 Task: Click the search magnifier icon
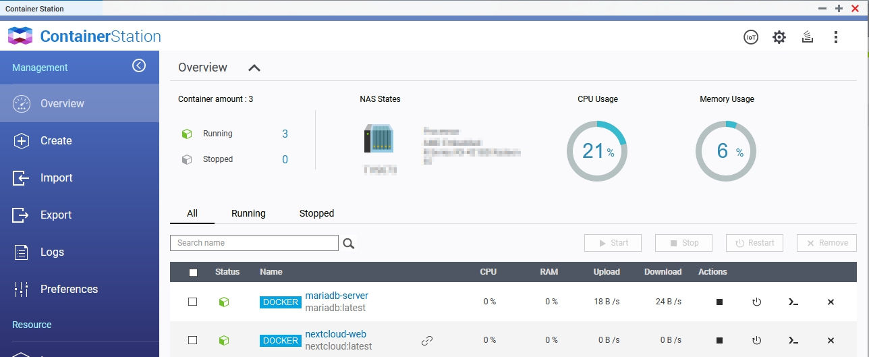349,244
